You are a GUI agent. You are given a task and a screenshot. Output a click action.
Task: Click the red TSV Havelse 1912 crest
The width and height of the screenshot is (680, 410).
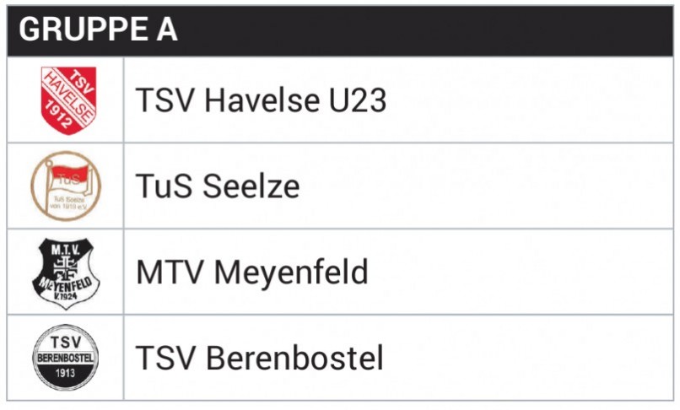pyautogui.click(x=68, y=100)
